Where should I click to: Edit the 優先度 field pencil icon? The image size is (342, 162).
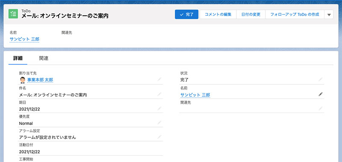point(159,123)
